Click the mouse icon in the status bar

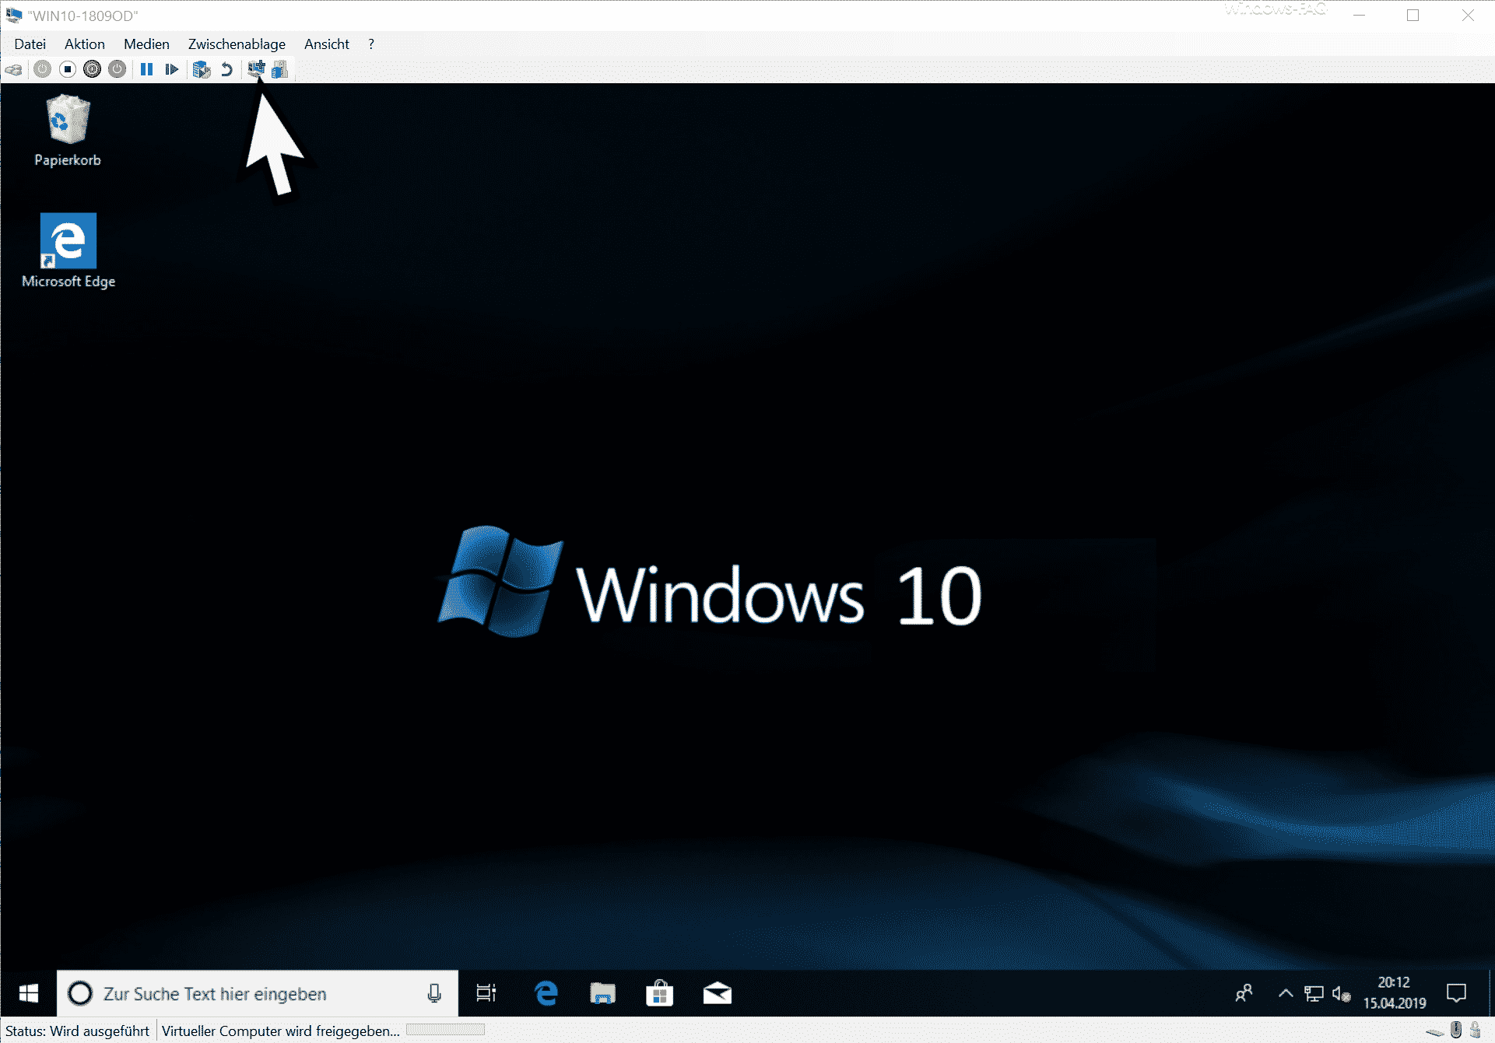1456,1030
